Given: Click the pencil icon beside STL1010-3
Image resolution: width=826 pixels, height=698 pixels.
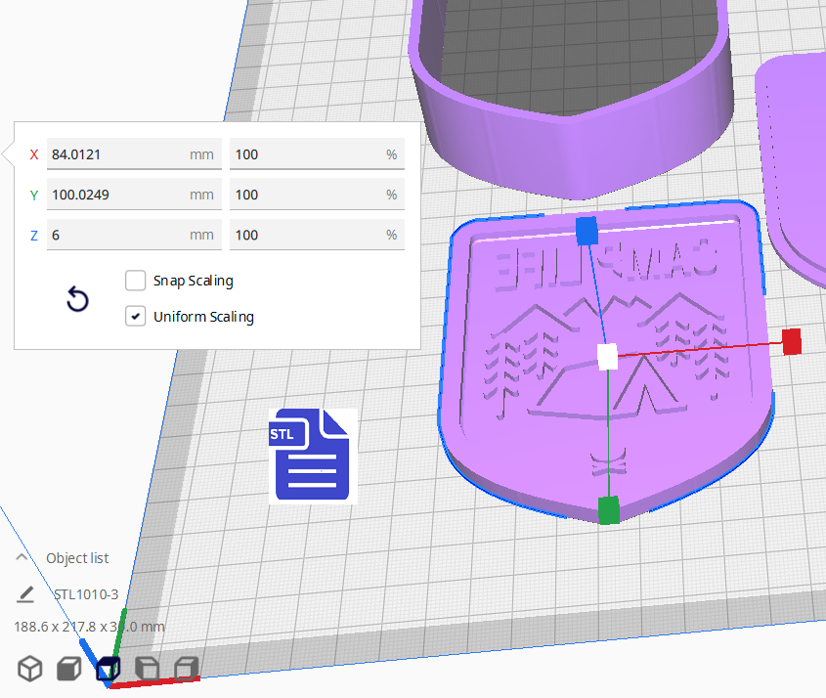Looking at the screenshot, I should click(25, 594).
